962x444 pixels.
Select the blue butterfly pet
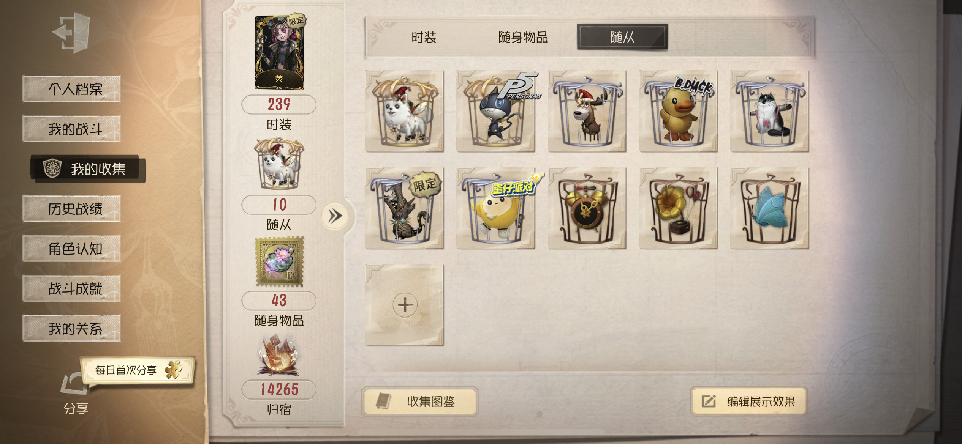(769, 208)
